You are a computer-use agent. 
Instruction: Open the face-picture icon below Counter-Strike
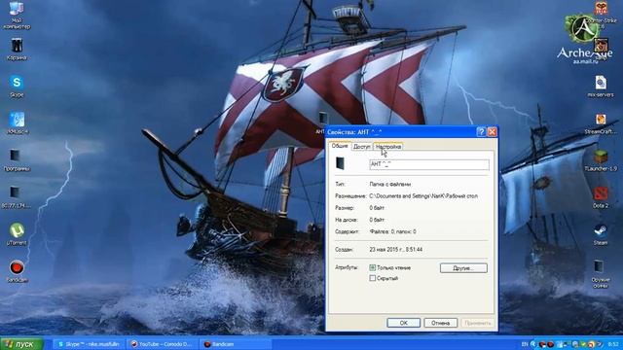click(601, 46)
